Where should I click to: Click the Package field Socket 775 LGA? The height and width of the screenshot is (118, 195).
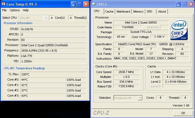tap(141, 32)
